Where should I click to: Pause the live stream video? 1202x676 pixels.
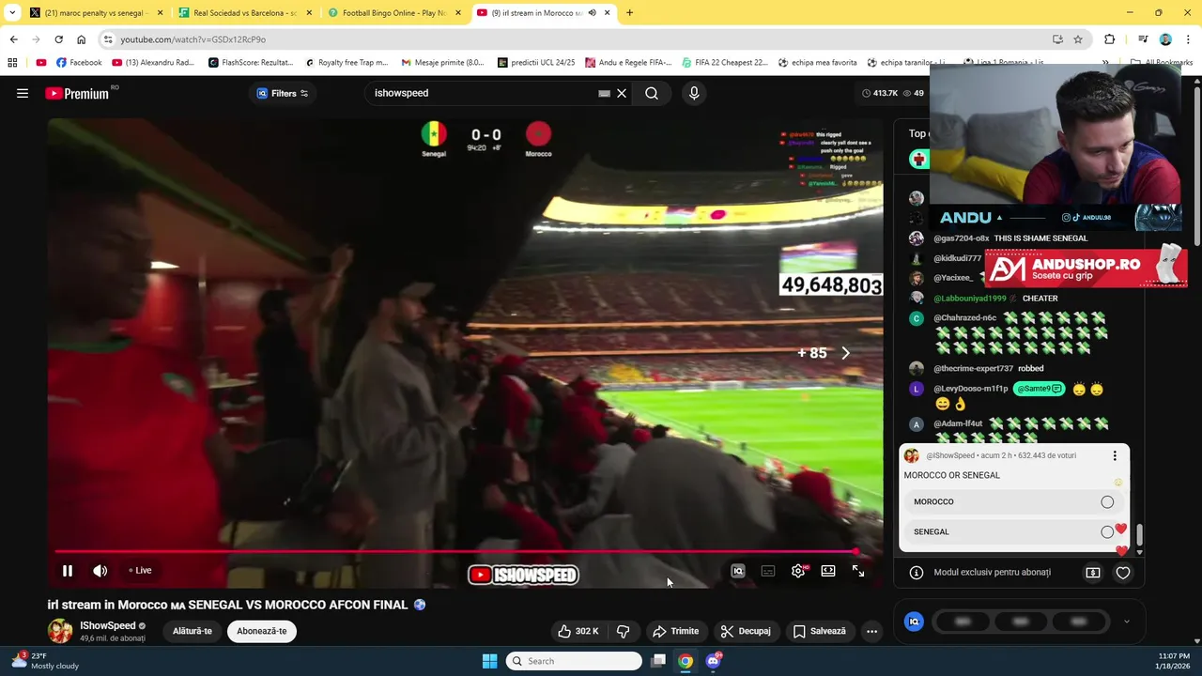coord(68,571)
